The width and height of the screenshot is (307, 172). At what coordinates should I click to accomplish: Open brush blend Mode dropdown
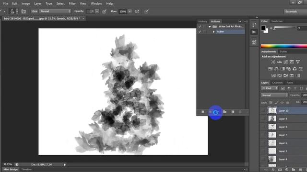click(x=56, y=11)
